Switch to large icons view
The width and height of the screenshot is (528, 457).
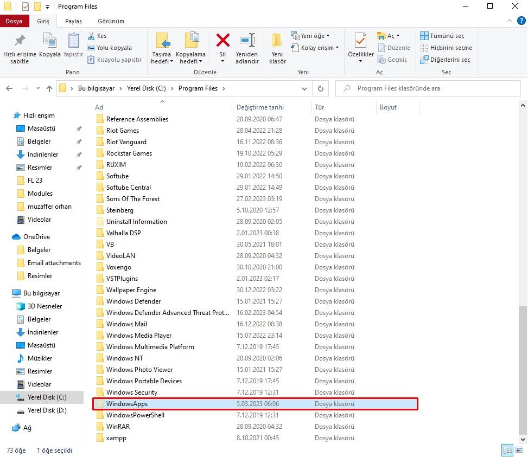(x=519, y=450)
